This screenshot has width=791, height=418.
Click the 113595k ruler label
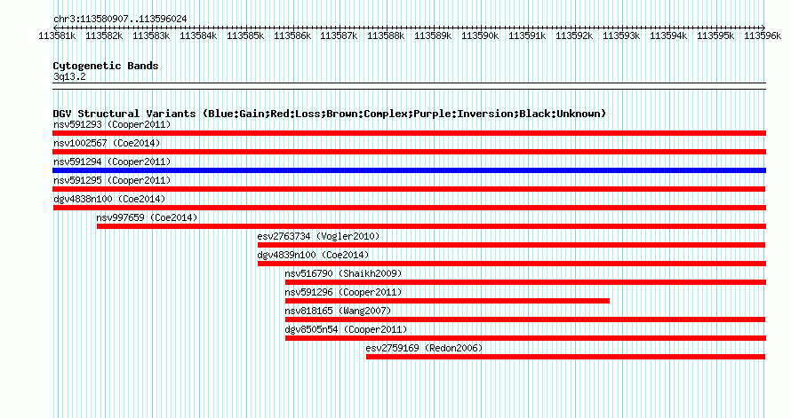pyautogui.click(x=715, y=35)
